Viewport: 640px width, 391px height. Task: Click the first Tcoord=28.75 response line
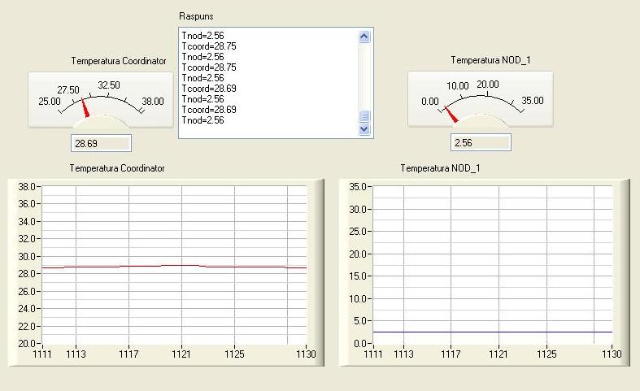tap(209, 46)
